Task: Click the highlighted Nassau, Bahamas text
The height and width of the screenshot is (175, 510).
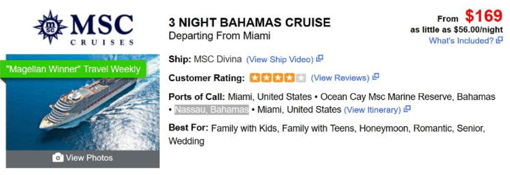Action: pyautogui.click(x=212, y=109)
